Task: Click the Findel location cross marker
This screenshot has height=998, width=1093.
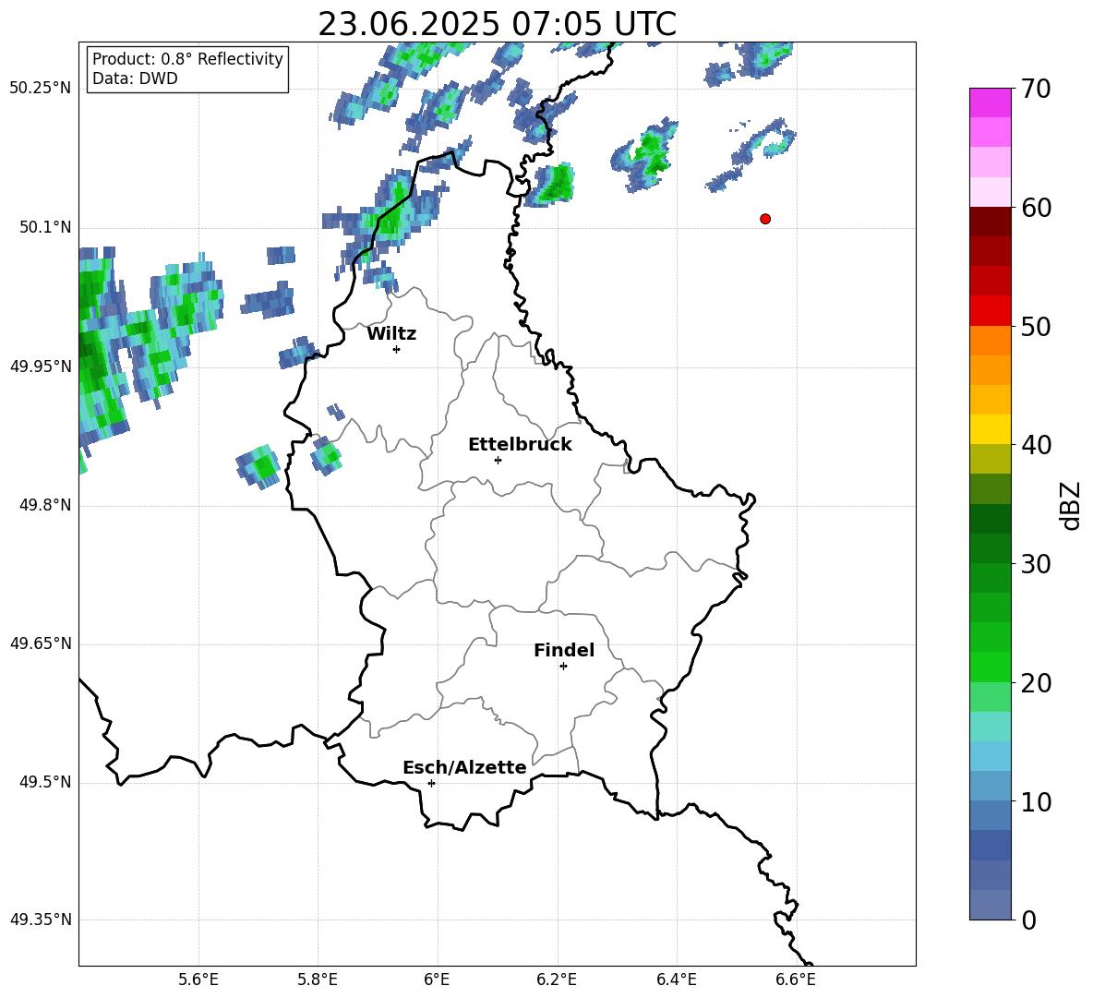Action: tap(563, 667)
